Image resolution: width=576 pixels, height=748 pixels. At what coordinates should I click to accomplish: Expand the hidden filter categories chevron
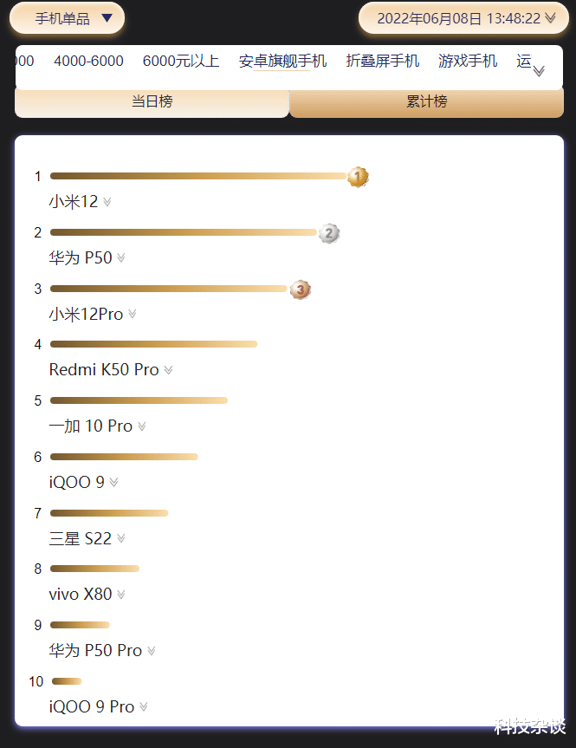538,70
